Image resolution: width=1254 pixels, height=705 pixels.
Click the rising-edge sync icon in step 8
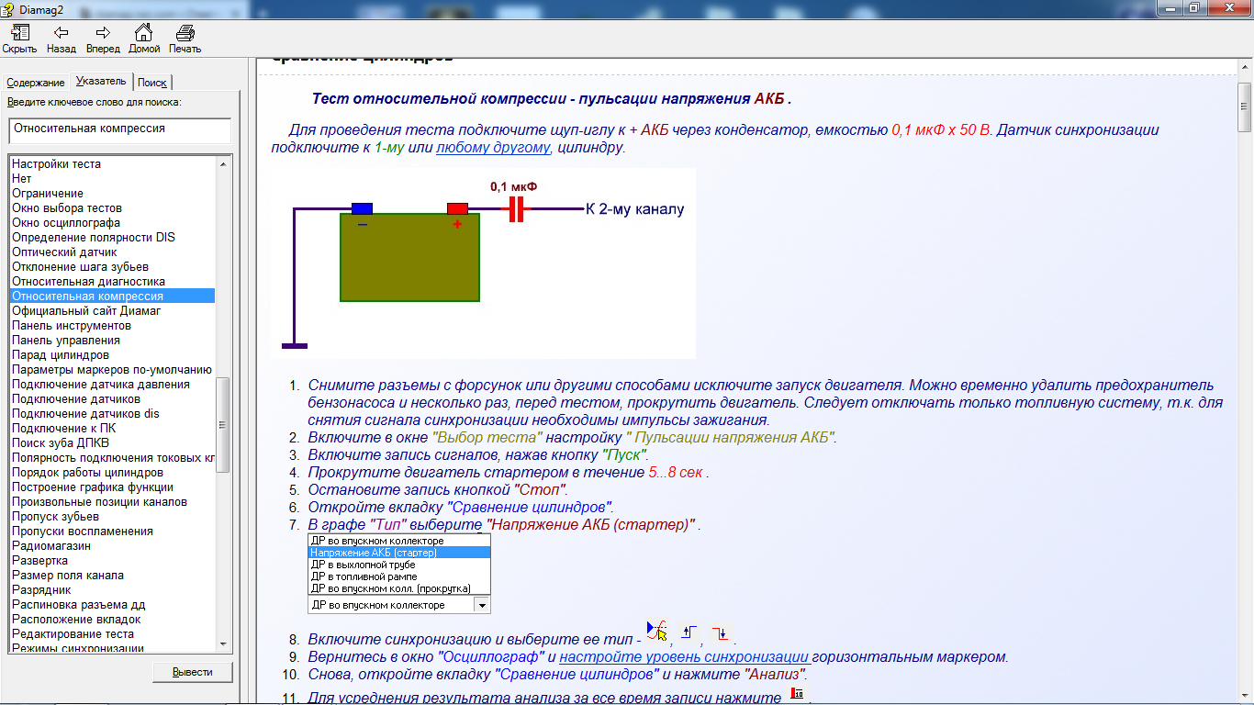689,632
